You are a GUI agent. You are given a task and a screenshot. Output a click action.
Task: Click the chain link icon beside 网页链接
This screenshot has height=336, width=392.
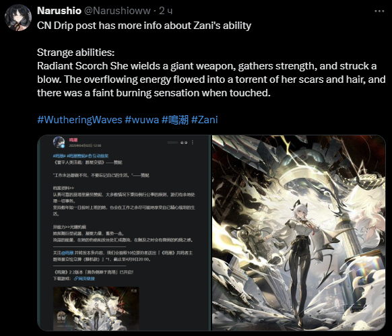click(x=76, y=279)
